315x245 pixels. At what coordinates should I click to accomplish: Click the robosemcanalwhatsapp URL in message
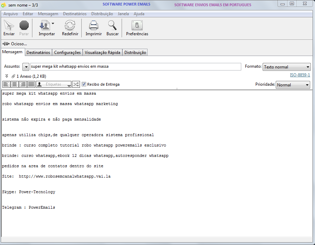(x=65, y=176)
